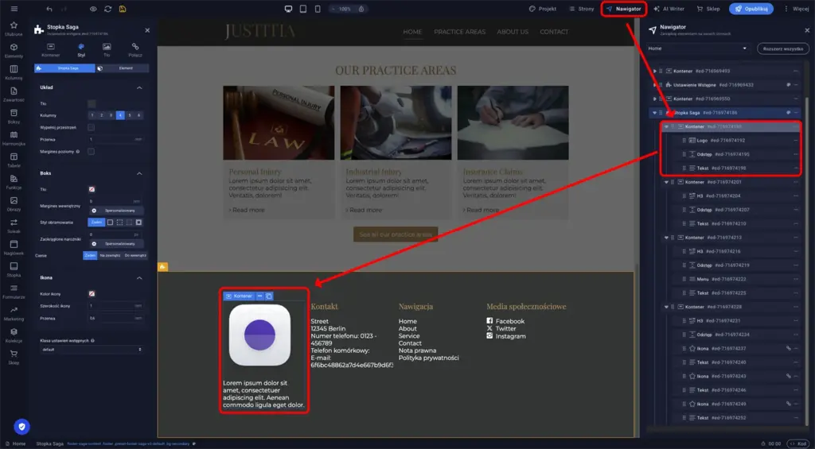
Task: Expand Kontener #ed-716969550 tree row
Action: (655, 99)
